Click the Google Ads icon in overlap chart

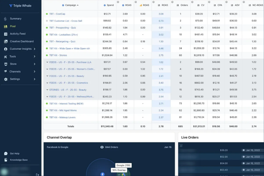123,175
